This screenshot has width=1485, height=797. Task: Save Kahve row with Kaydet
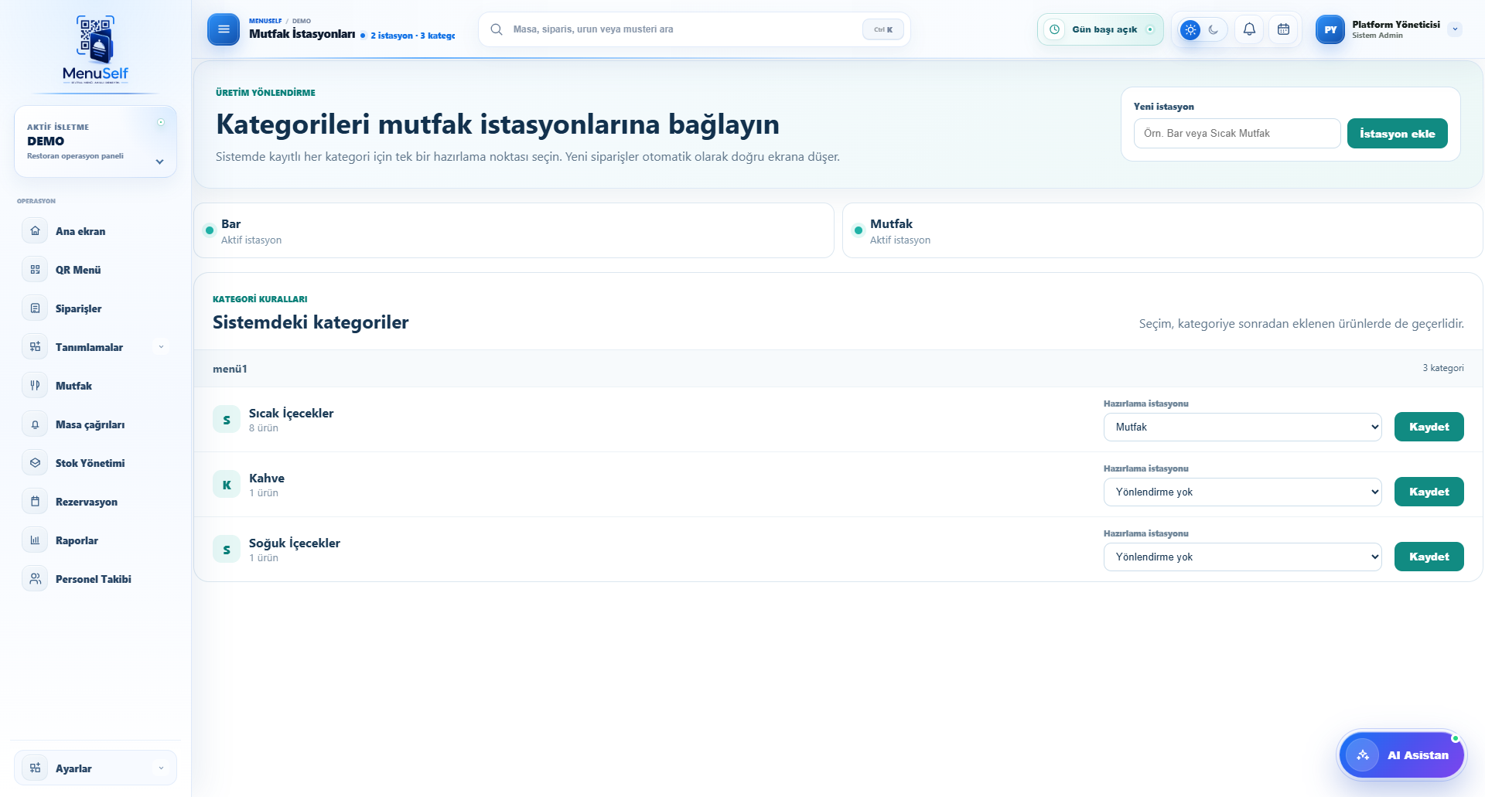pyautogui.click(x=1429, y=492)
